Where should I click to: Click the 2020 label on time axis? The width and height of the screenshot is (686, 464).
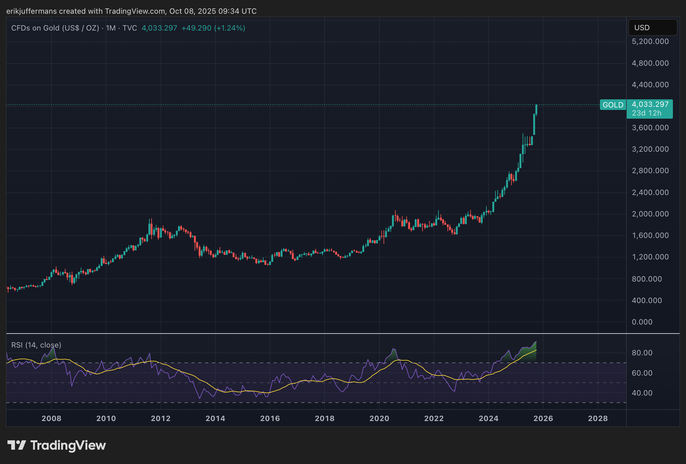(379, 419)
